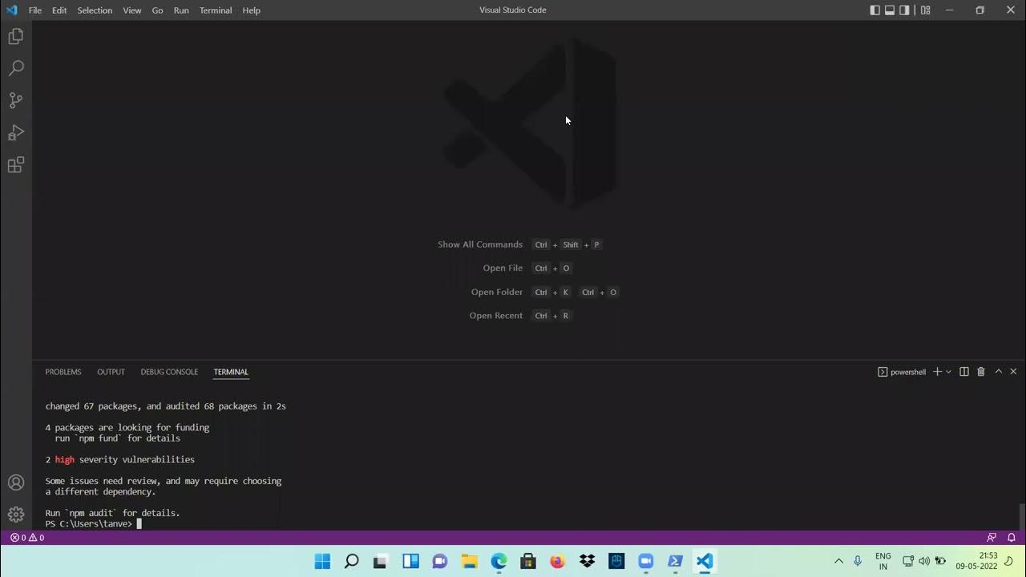Open Chat app on taskbar
Viewport: 1026px width, 577px height.
[x=439, y=561]
